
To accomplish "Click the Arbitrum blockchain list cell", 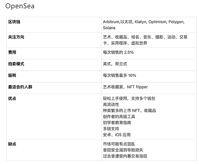I will coord(143,25).
